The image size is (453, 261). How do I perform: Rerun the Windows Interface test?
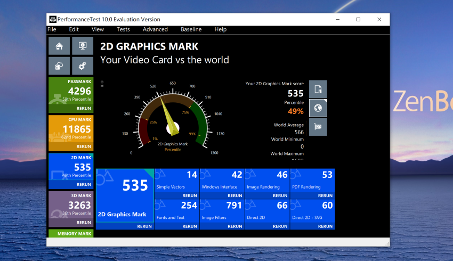[x=235, y=196]
